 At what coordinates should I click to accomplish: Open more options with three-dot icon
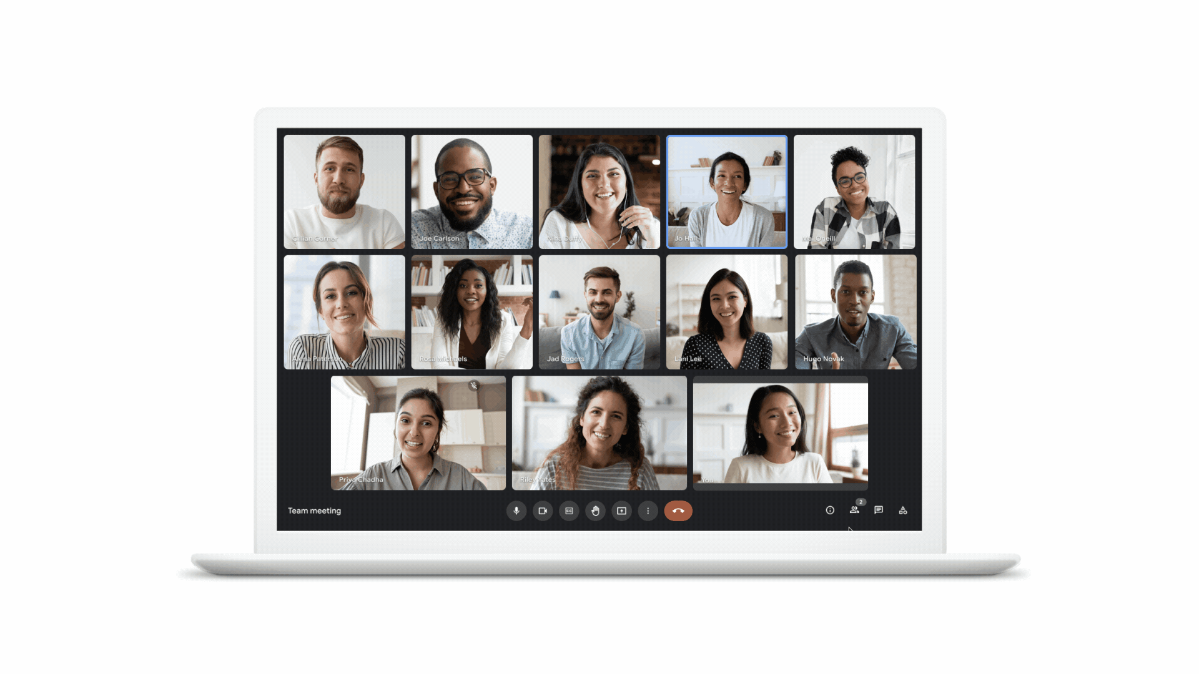click(x=649, y=510)
